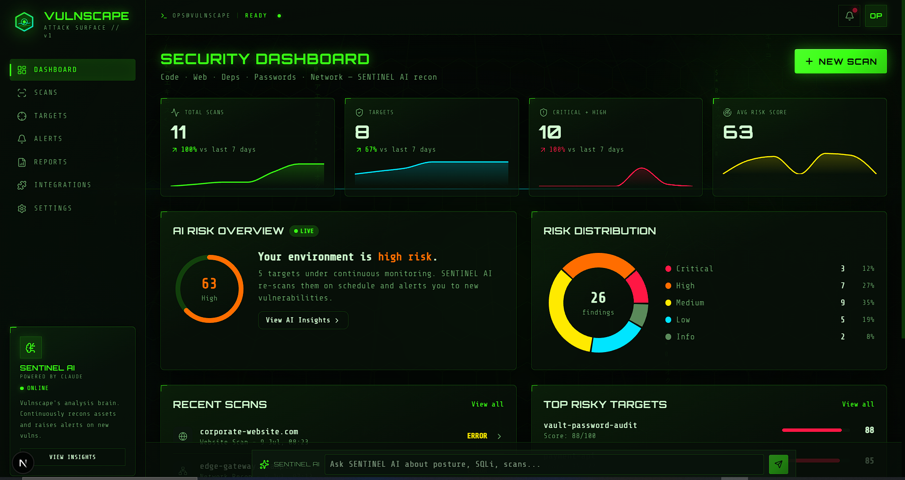Click the 63 High risk gauge

click(209, 289)
